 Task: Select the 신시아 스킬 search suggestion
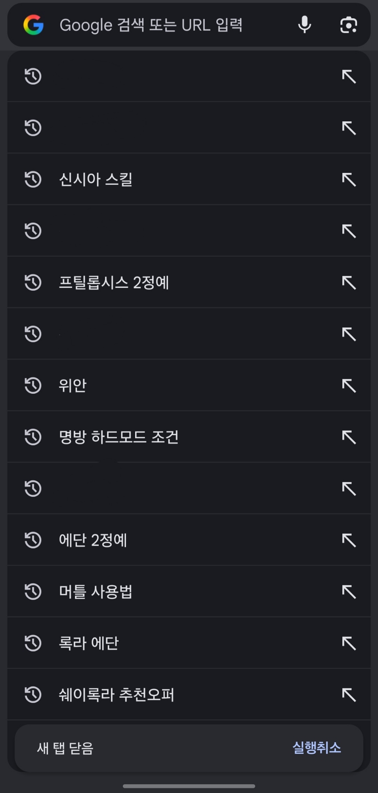[x=95, y=180]
